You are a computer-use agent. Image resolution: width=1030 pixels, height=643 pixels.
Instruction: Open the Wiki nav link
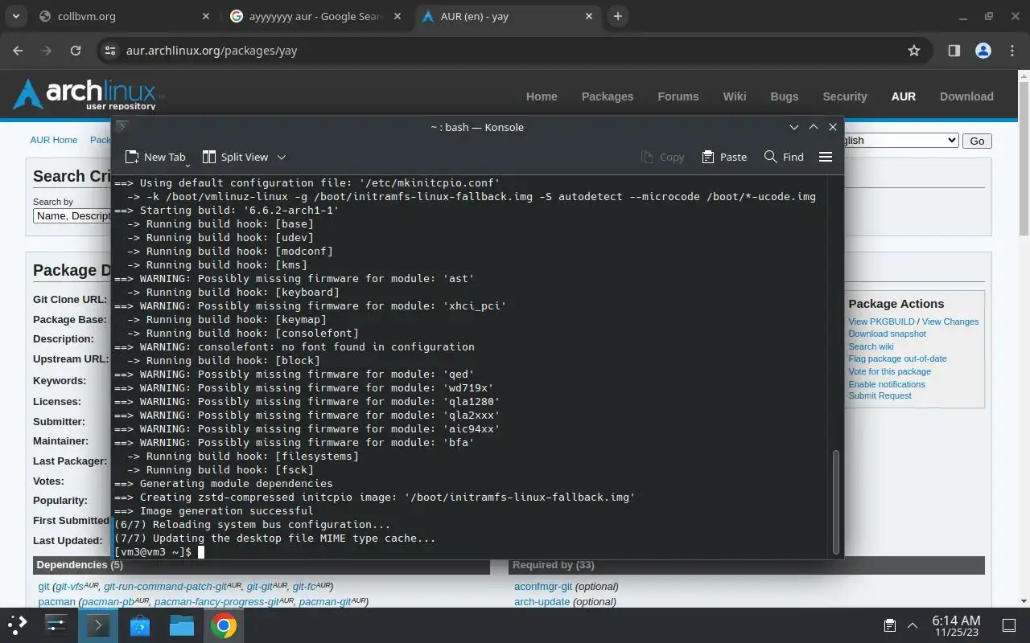[x=735, y=96]
